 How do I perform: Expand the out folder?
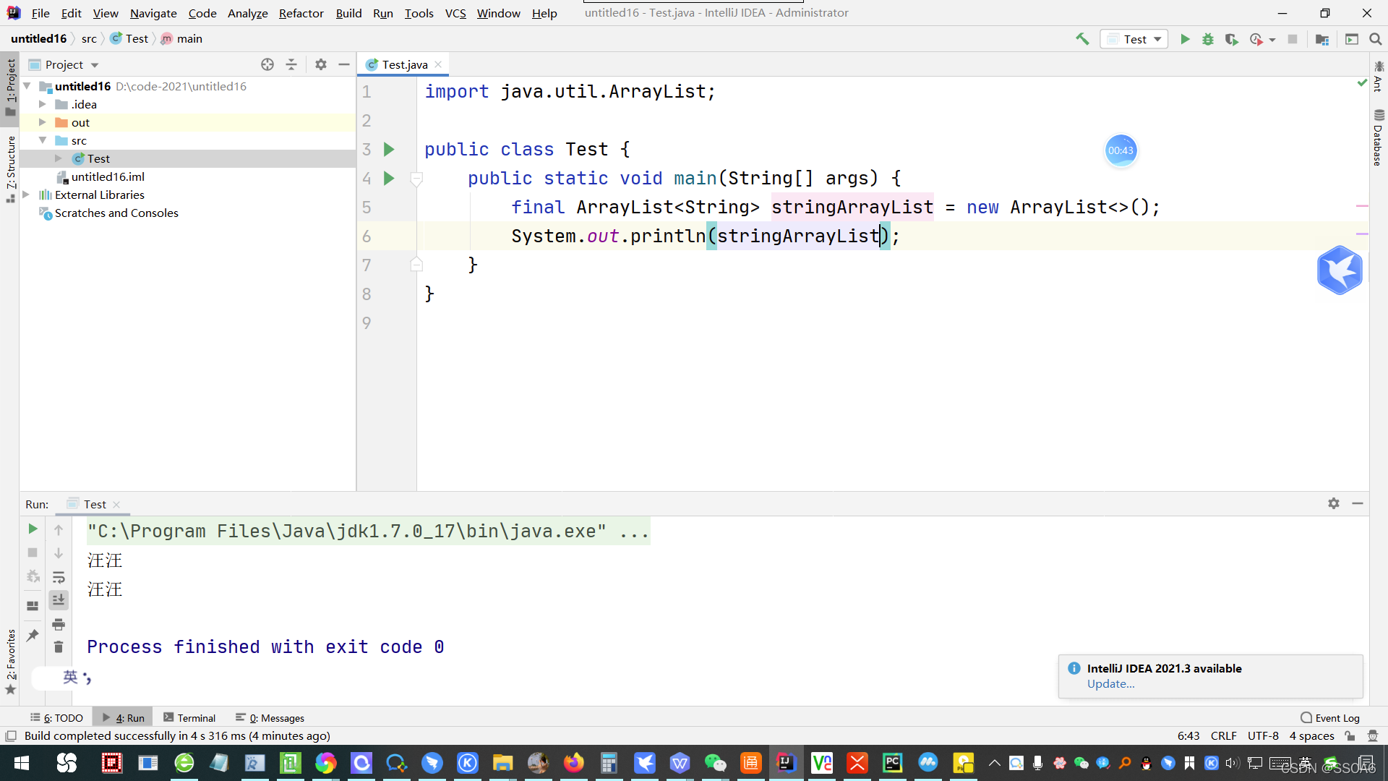pos(43,122)
